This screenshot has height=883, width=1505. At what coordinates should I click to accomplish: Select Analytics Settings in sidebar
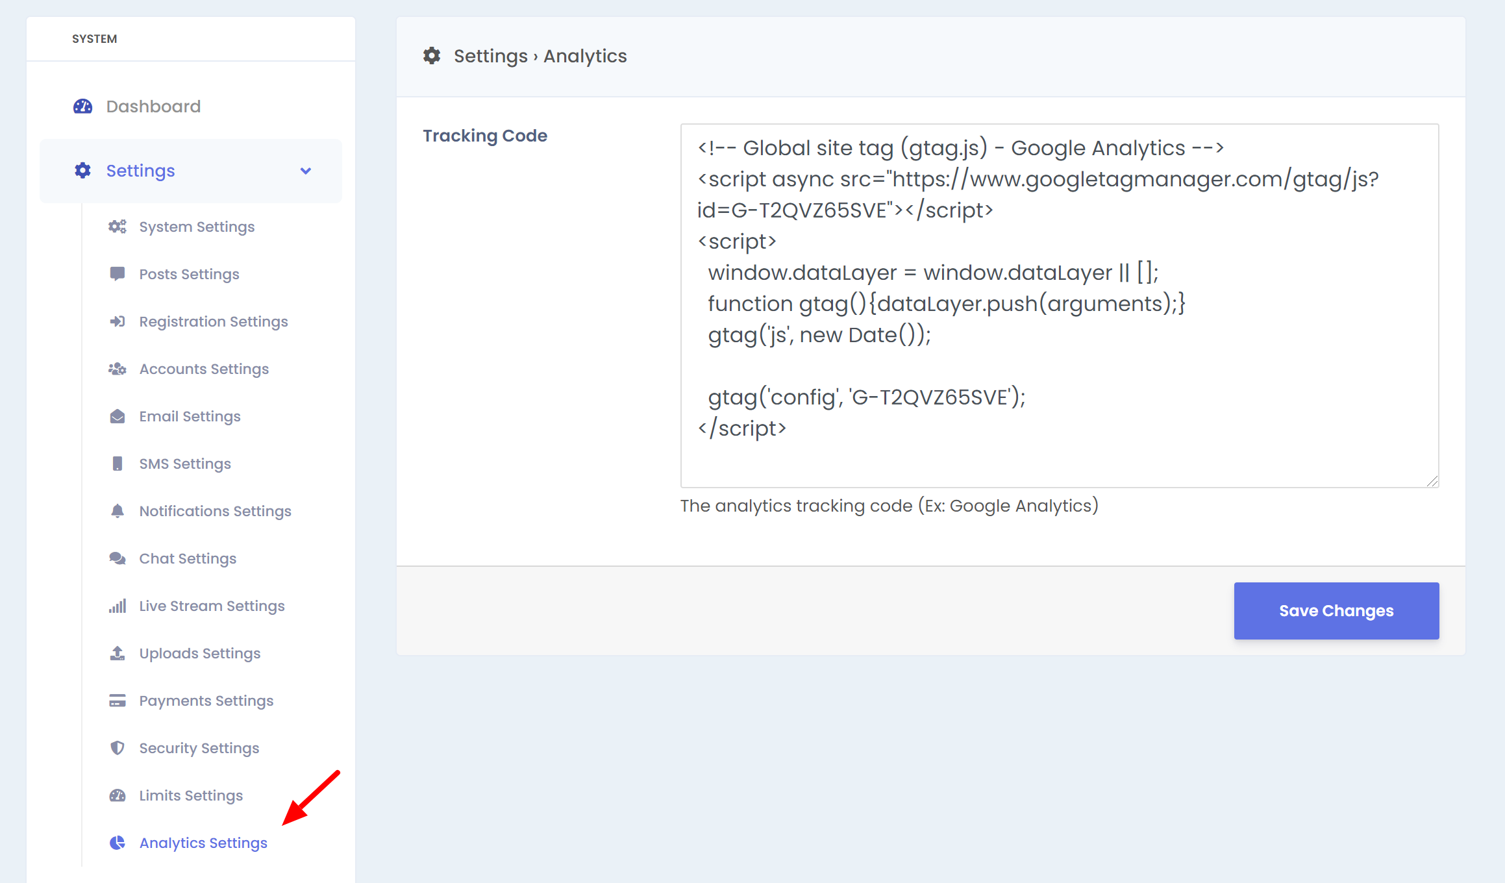pos(203,843)
